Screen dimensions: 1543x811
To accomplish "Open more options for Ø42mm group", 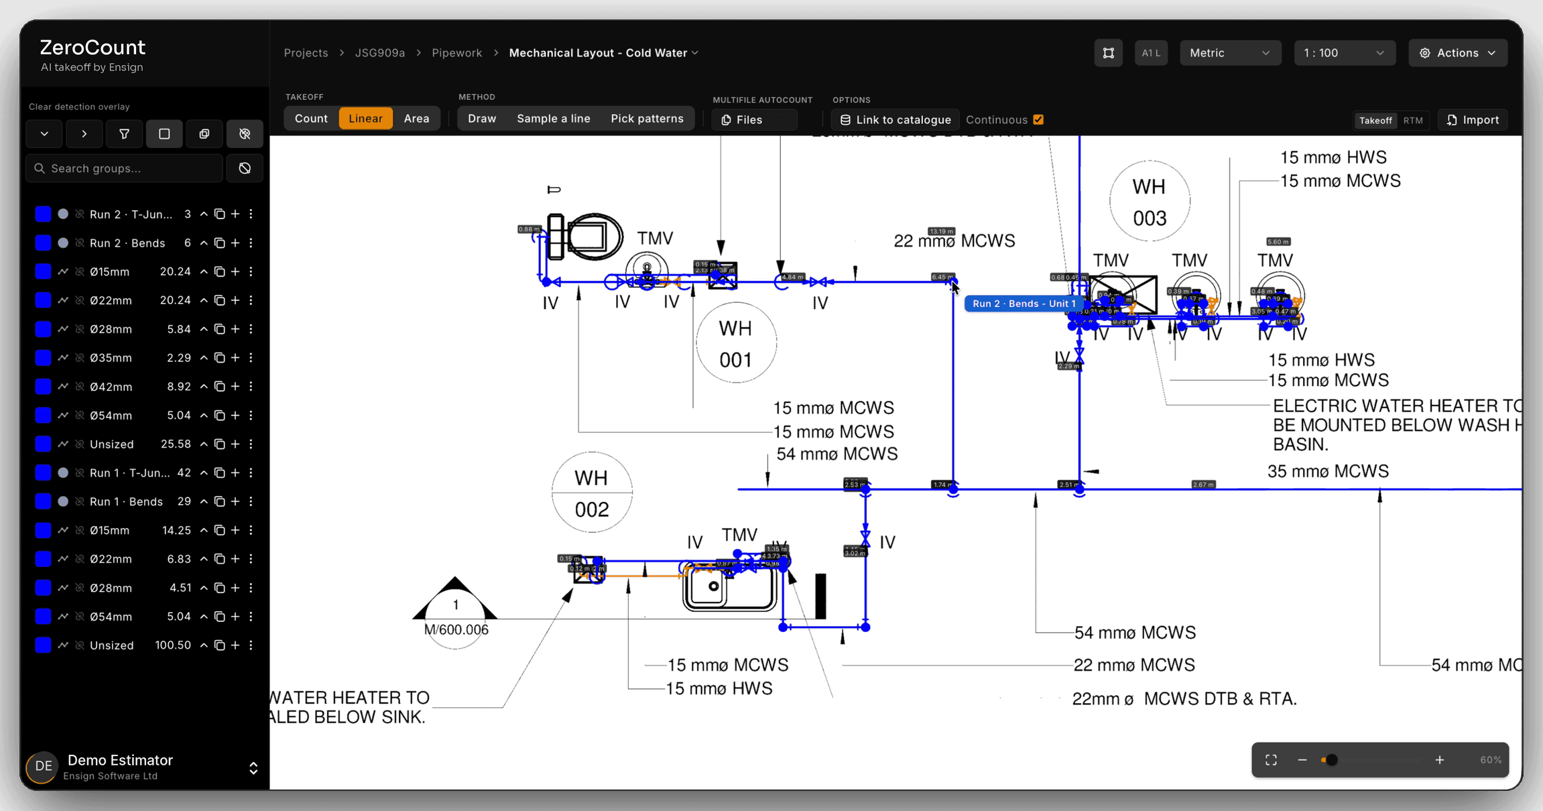I will (x=251, y=387).
